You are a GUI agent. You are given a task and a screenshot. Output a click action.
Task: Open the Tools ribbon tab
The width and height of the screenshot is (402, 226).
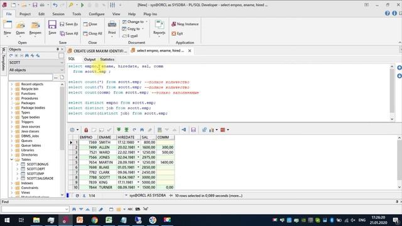click(77, 14)
